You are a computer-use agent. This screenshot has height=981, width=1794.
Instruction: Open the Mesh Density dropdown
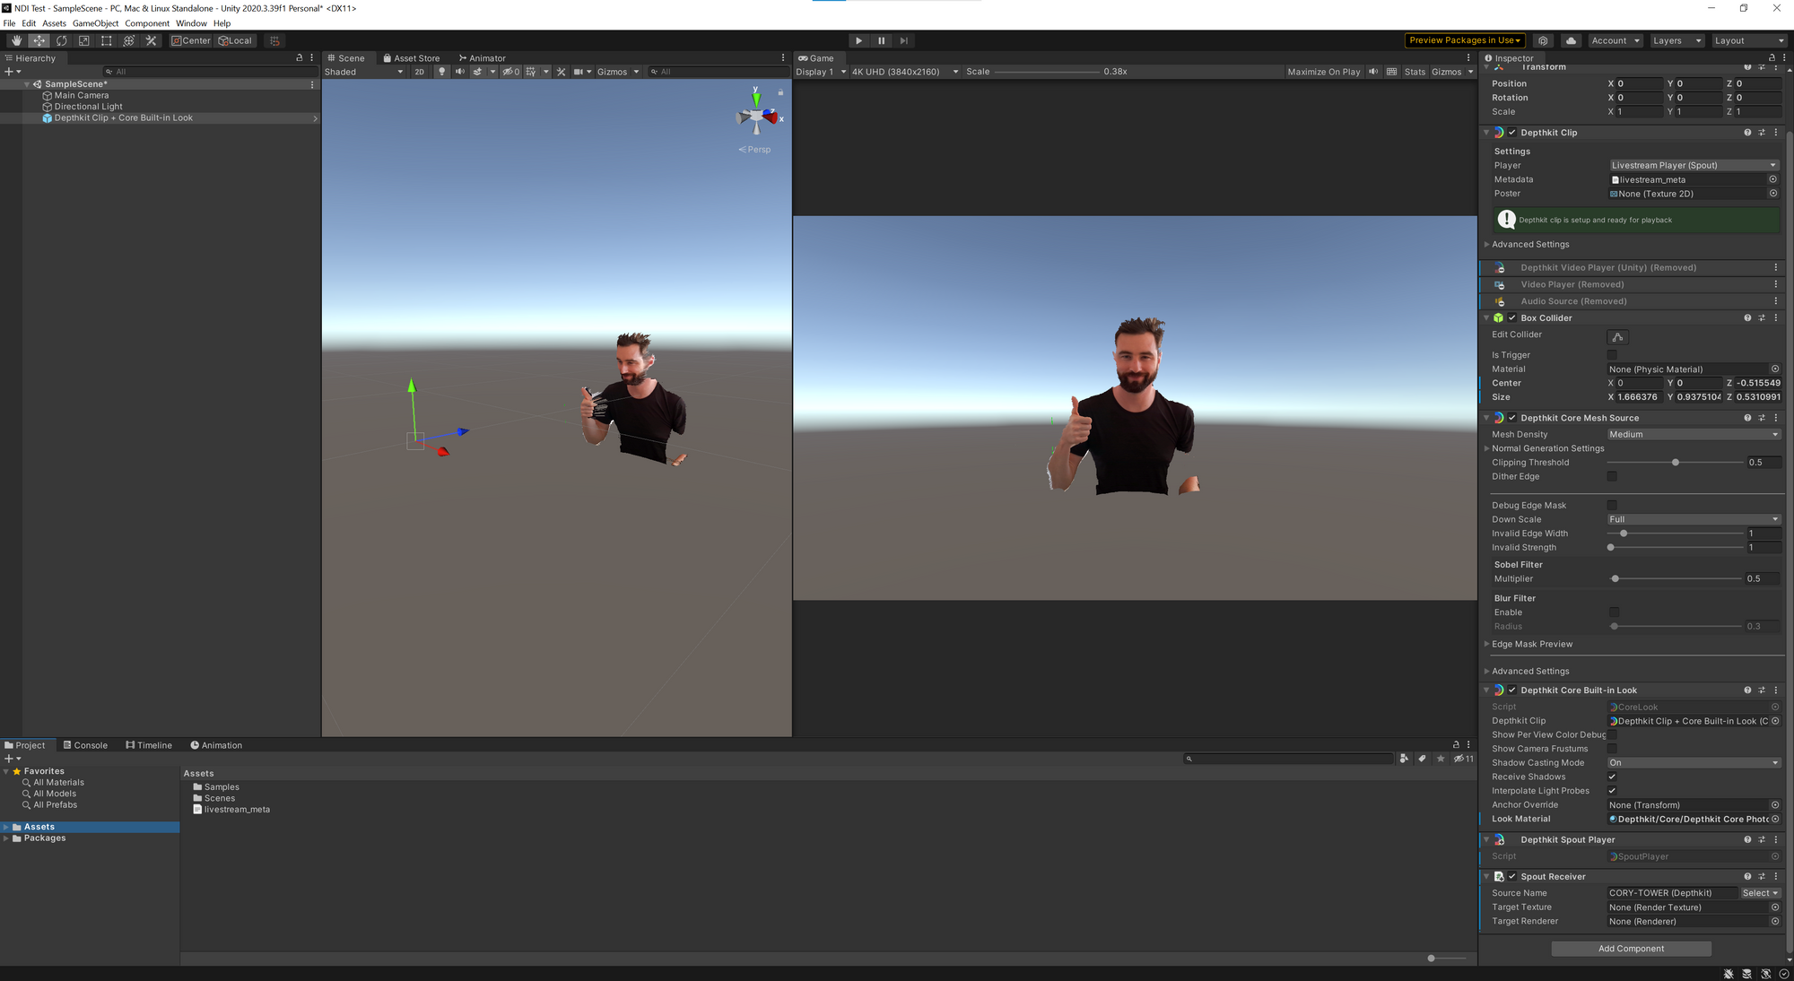click(1693, 434)
